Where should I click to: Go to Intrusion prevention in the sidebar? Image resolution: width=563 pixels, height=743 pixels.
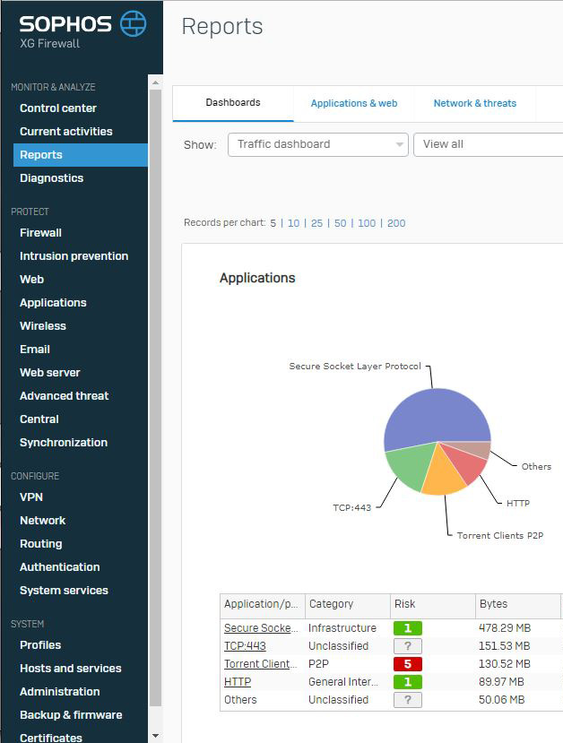(74, 256)
